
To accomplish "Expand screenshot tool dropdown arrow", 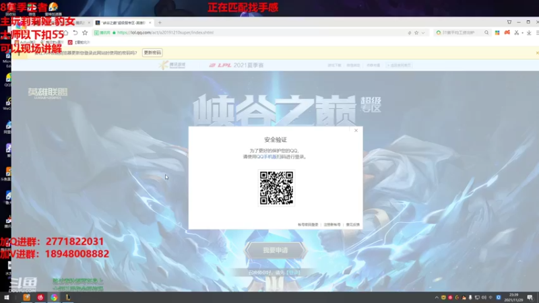I will (x=523, y=33).
